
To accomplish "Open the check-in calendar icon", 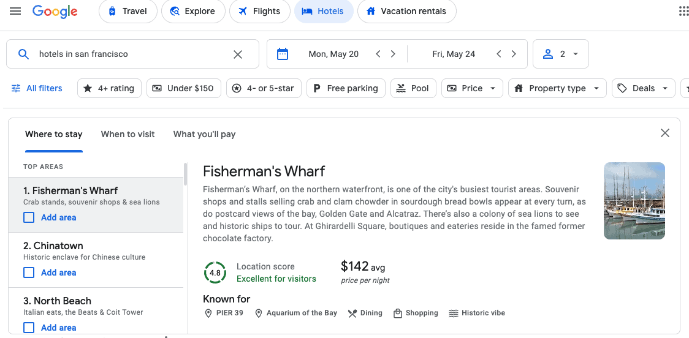I will (283, 54).
